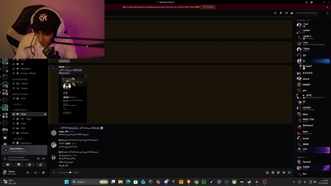Click the Voice Connected status
This screenshot has width=331, height=186.
[16, 157]
